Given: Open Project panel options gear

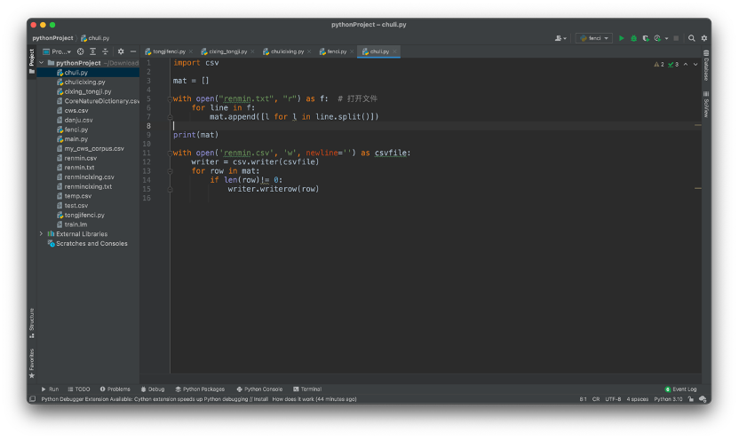Looking at the screenshot, I should (x=121, y=51).
